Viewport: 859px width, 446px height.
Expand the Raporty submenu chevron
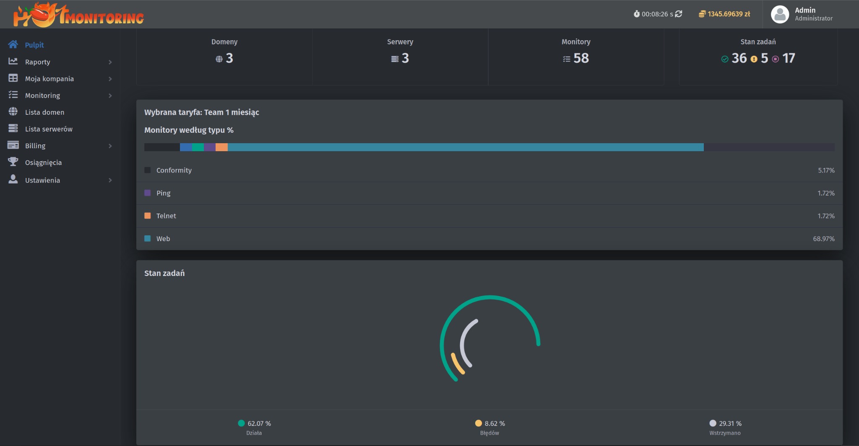coord(110,62)
